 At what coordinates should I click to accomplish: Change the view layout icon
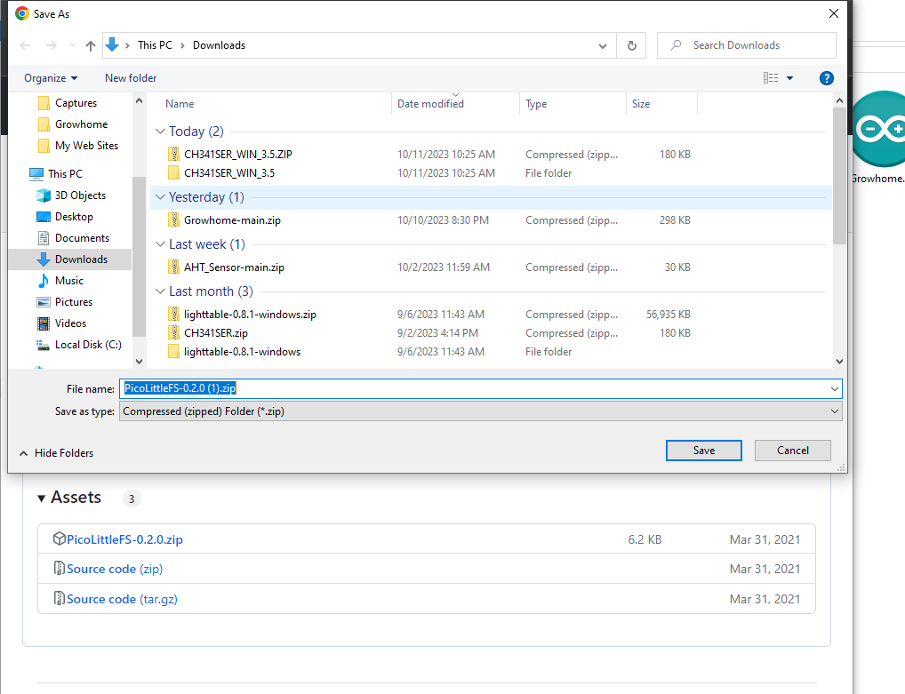click(x=771, y=78)
